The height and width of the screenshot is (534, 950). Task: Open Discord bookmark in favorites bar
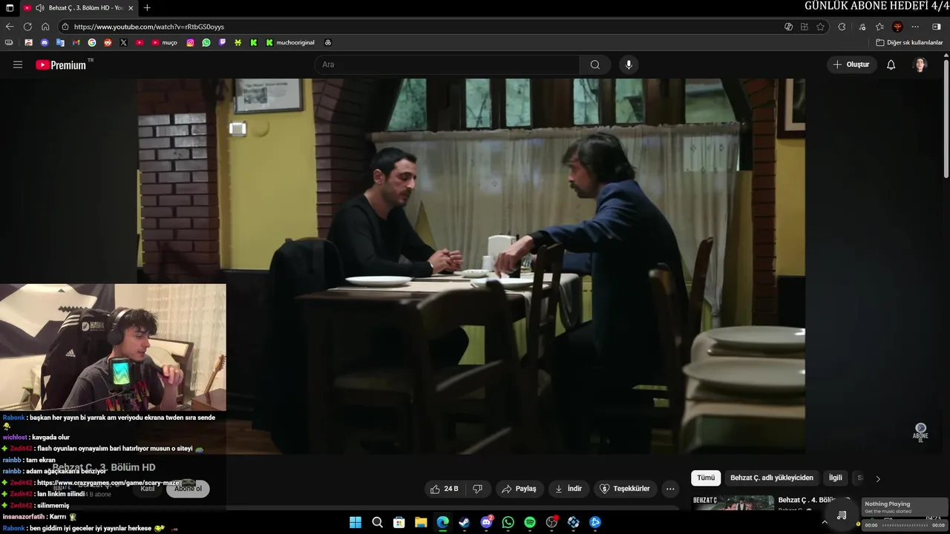tap(45, 42)
